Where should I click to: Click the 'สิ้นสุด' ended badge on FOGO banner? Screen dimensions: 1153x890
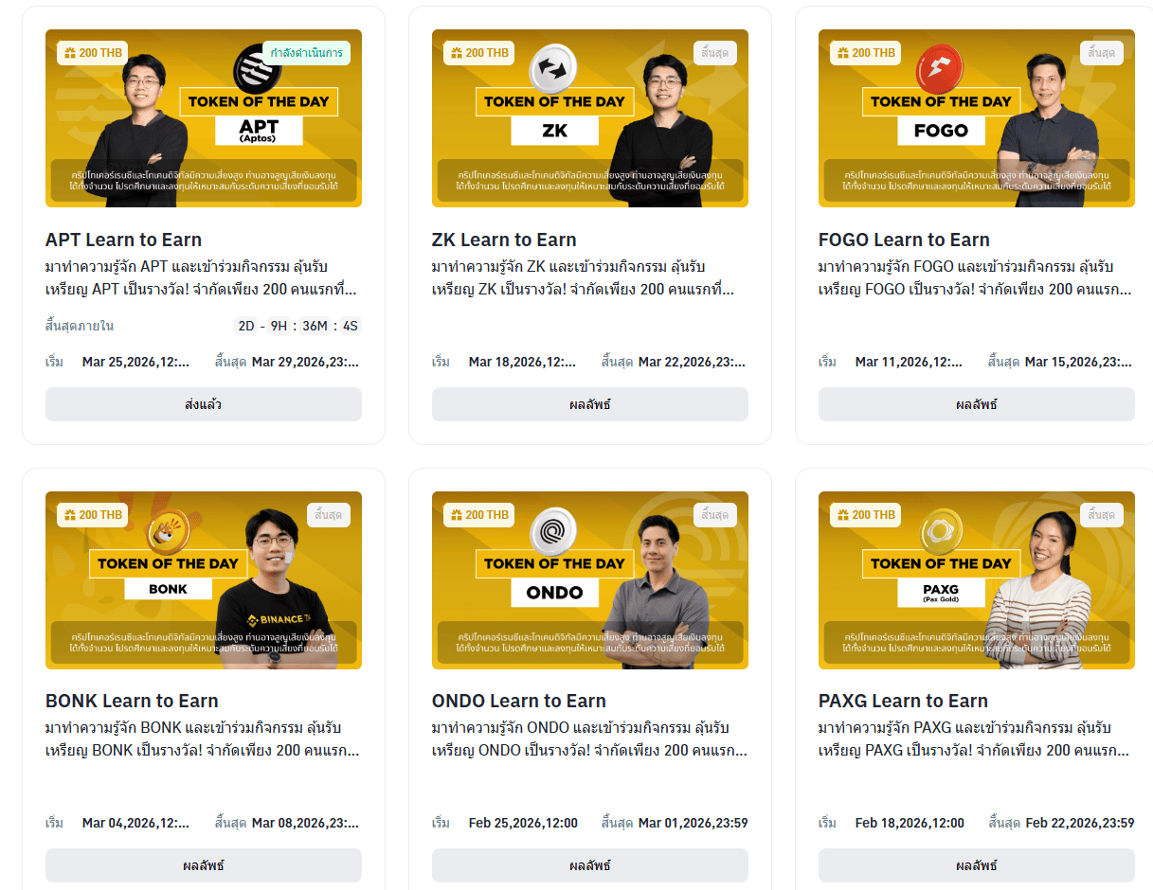coord(1102,53)
